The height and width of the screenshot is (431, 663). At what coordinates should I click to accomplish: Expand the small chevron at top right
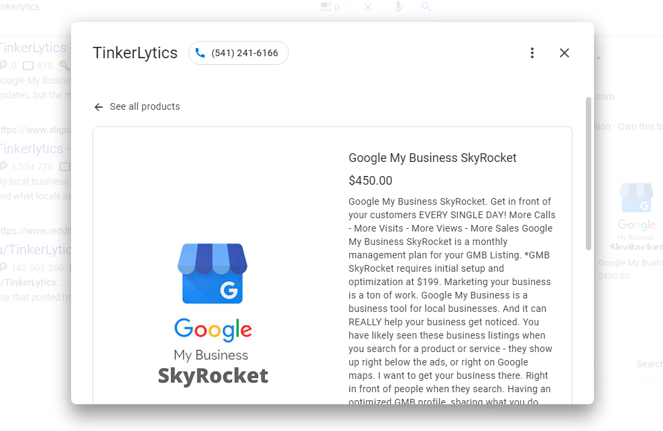[x=597, y=58]
